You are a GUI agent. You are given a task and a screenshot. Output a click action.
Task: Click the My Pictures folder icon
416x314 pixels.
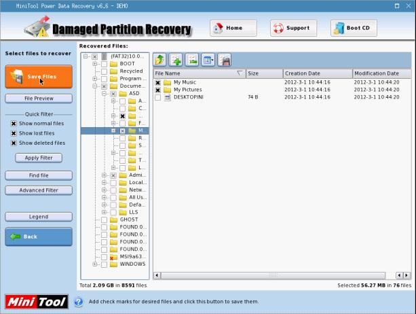[x=167, y=90]
